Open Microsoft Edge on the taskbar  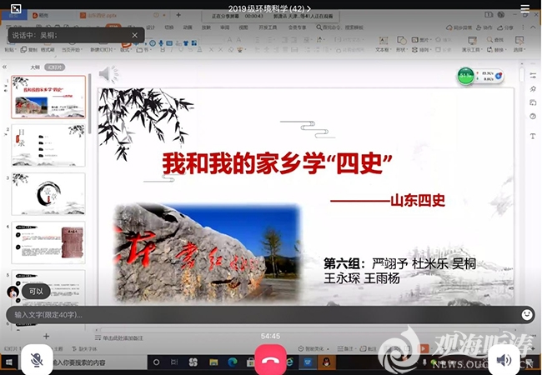233,362
